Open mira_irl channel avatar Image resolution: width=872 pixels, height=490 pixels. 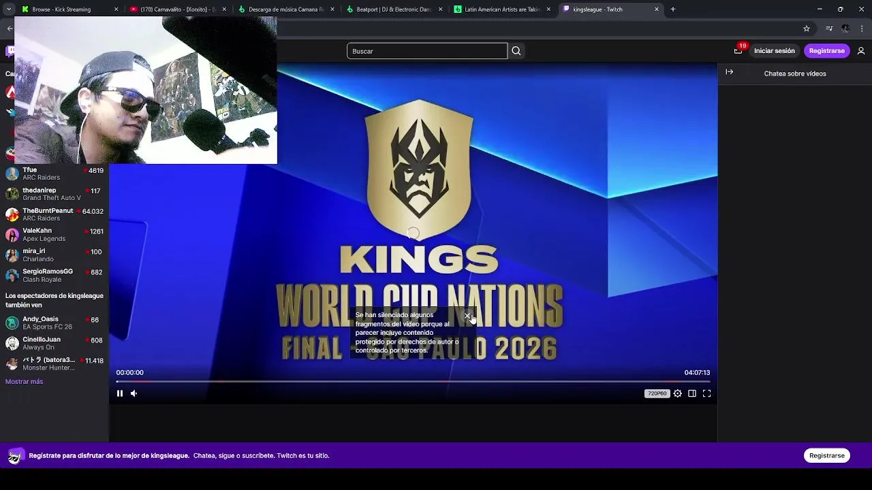[12, 255]
